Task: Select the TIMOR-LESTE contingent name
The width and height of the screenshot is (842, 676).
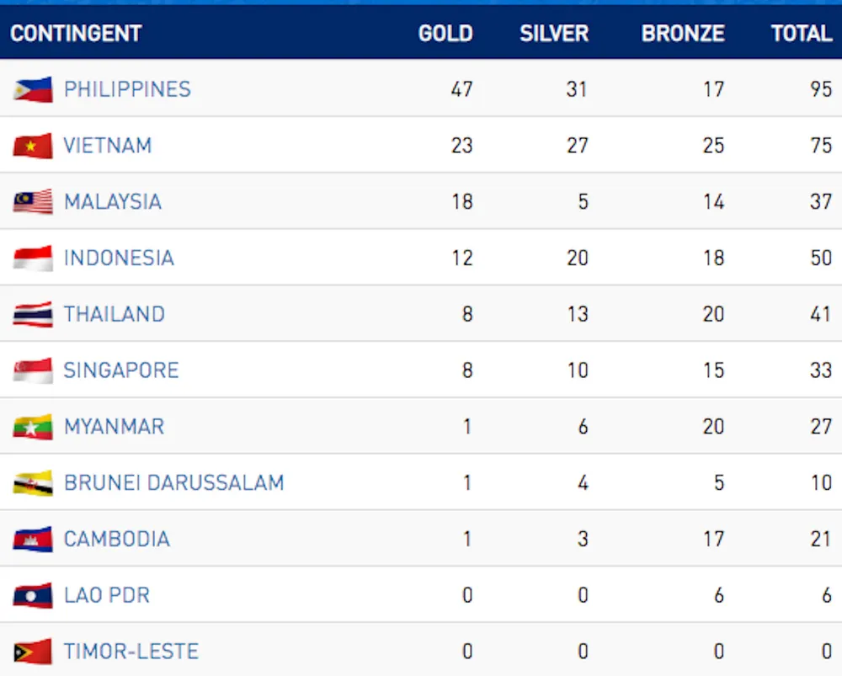Action: [x=131, y=652]
